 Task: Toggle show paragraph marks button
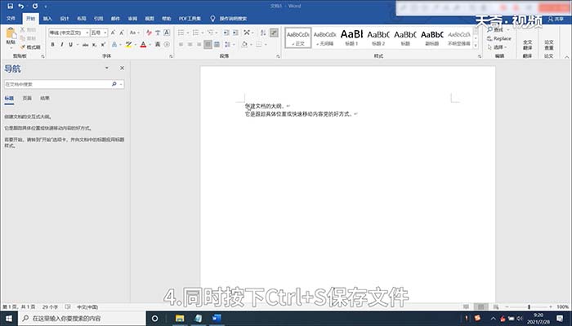274,33
